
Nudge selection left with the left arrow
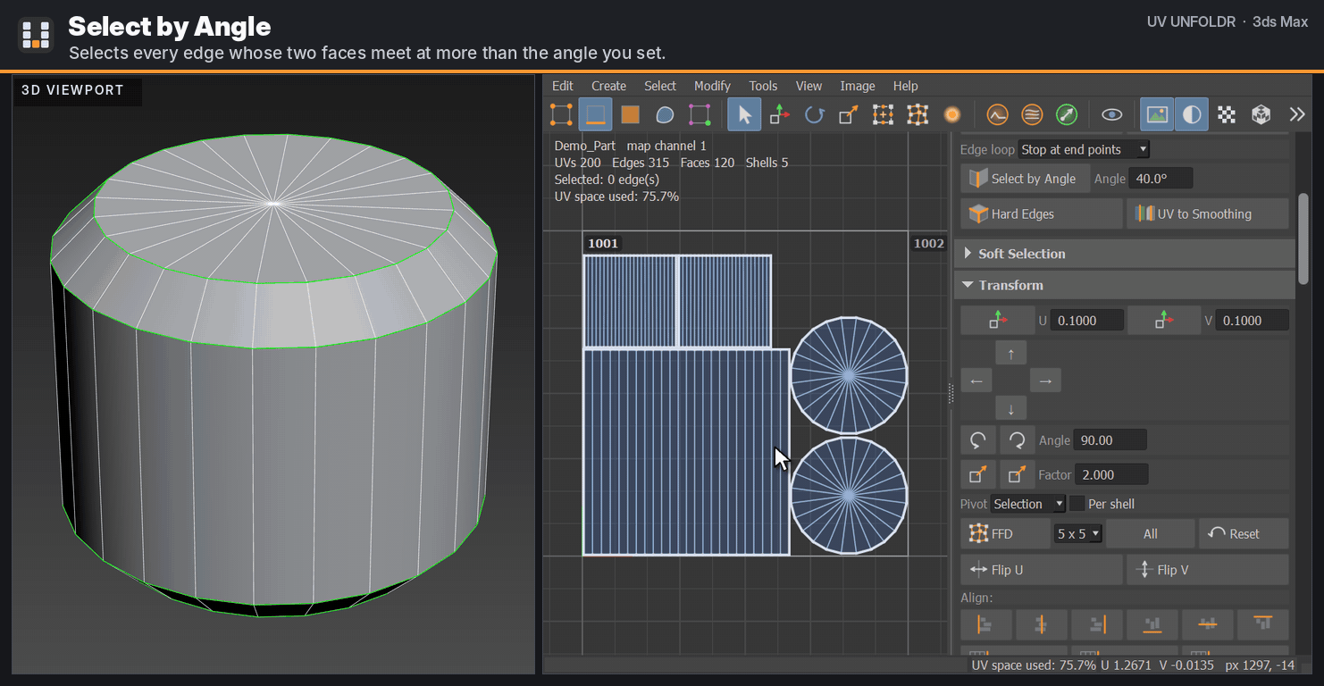coord(976,381)
